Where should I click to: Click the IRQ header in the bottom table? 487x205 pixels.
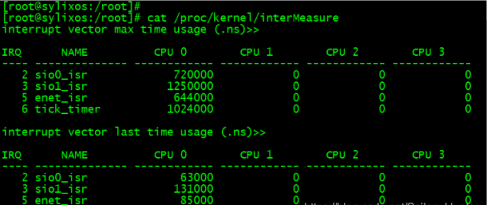point(12,155)
